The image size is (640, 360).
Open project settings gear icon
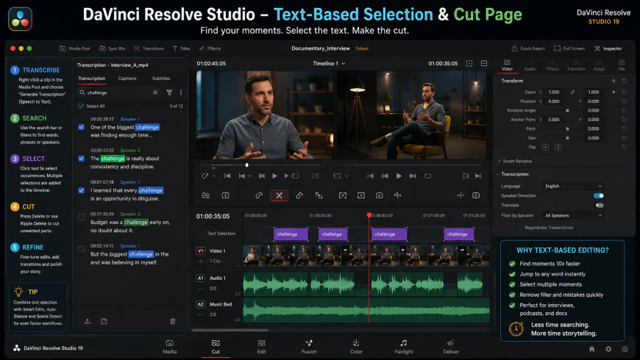(608, 349)
